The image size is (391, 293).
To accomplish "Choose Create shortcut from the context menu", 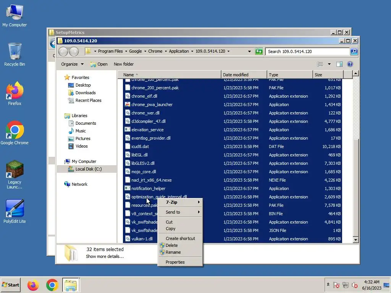I will click(x=180, y=238).
